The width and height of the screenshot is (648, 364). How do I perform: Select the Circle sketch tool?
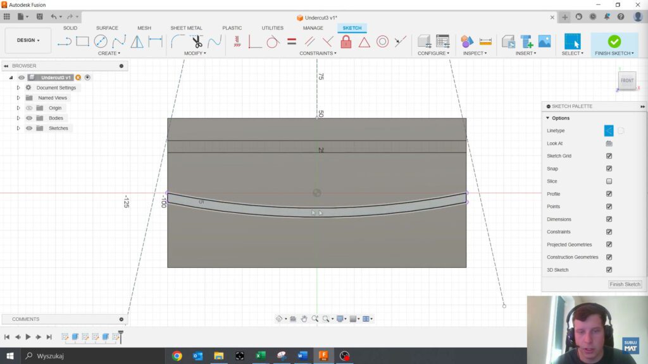click(100, 42)
